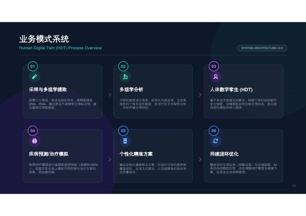Click the description starting 基于多组学数据与AI算法

[x=243, y=104]
